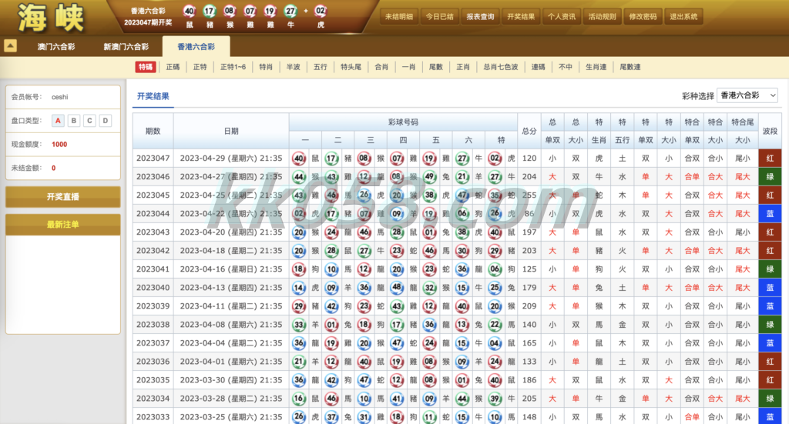The height and width of the screenshot is (424, 789).
Task: Click the 波段 column header
Action: (770, 131)
